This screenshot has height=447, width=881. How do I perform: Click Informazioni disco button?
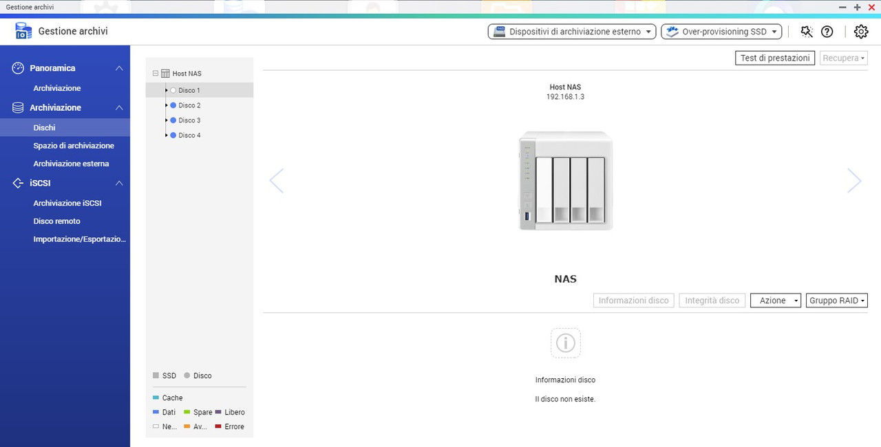click(x=633, y=301)
